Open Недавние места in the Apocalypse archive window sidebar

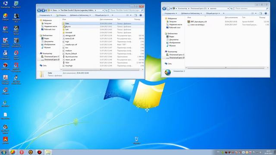[x=174, y=25]
